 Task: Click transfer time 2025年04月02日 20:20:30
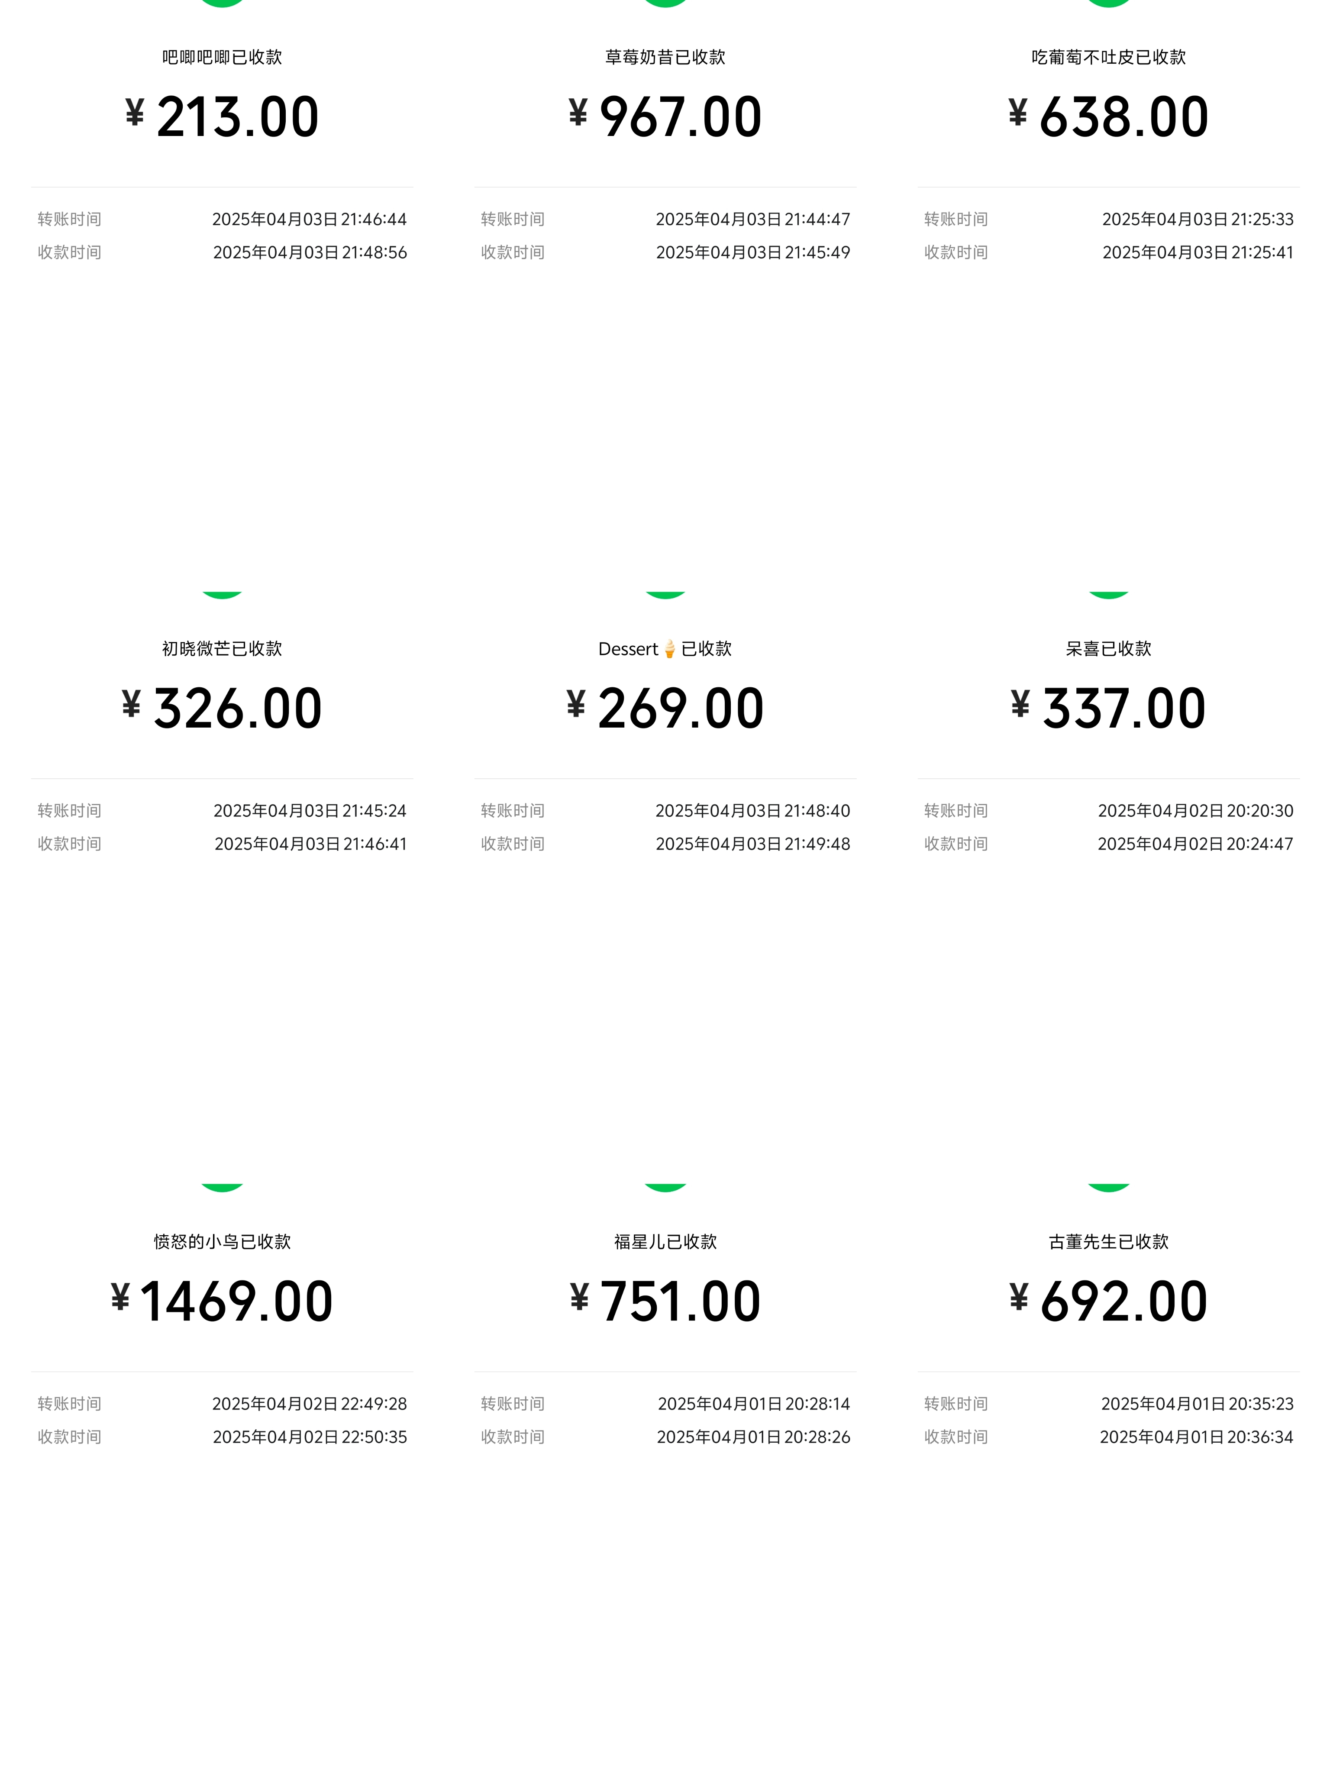pos(1195,811)
